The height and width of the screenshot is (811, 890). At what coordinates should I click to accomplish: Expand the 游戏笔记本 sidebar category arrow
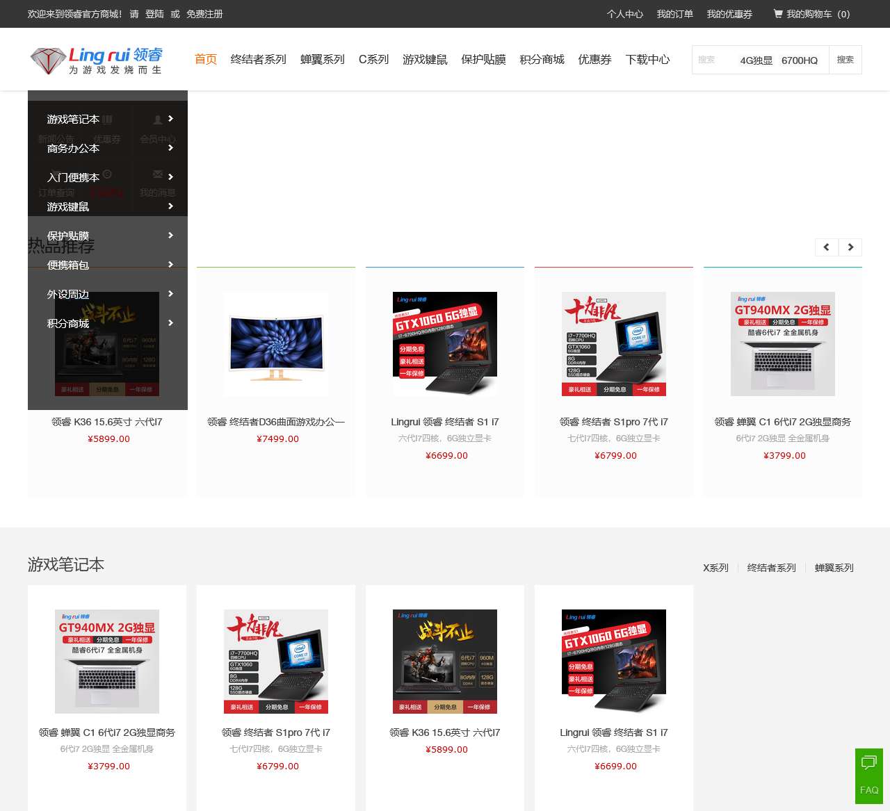click(x=170, y=119)
